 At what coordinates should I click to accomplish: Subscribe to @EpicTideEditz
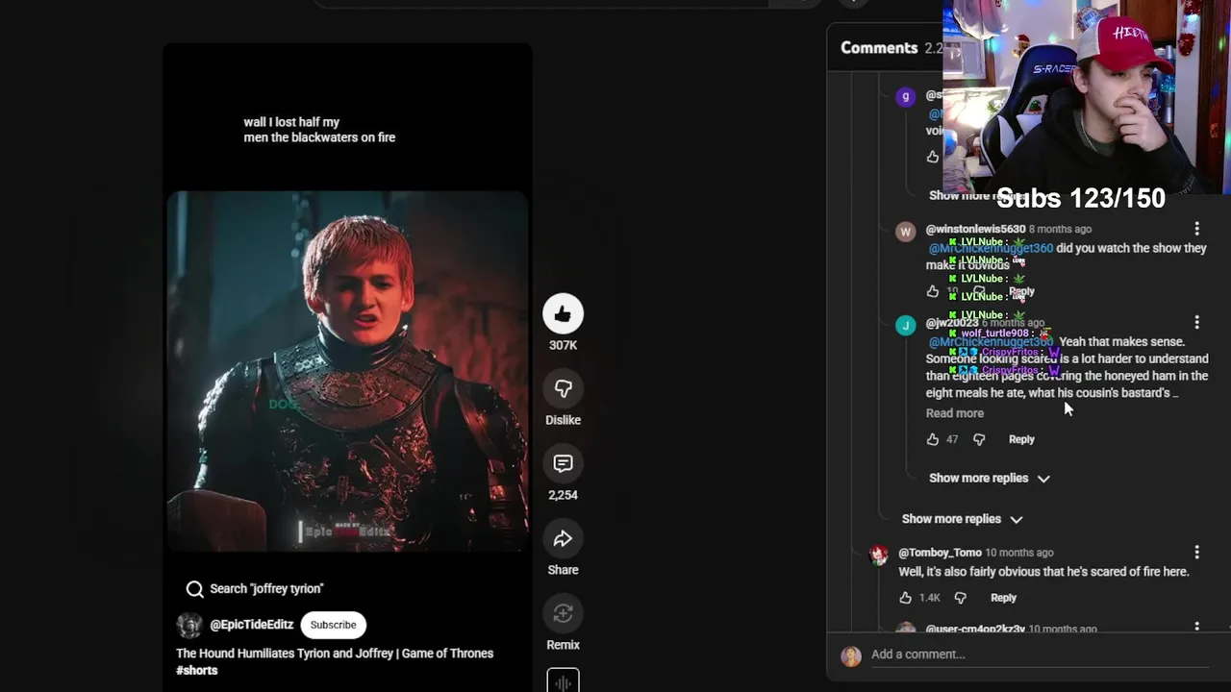333,625
